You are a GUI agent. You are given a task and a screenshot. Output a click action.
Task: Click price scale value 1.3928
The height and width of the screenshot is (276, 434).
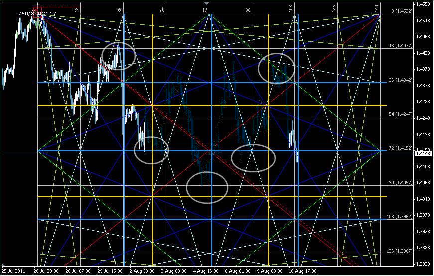click(x=423, y=232)
